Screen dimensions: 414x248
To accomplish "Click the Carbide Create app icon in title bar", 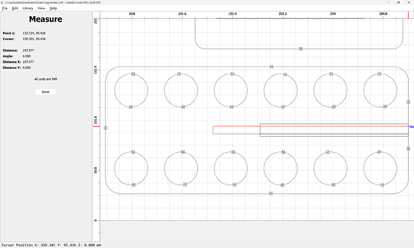I will point(2,2).
